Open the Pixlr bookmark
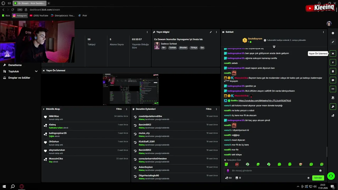Viewport: 338px width, 190px height. [x=83, y=16]
